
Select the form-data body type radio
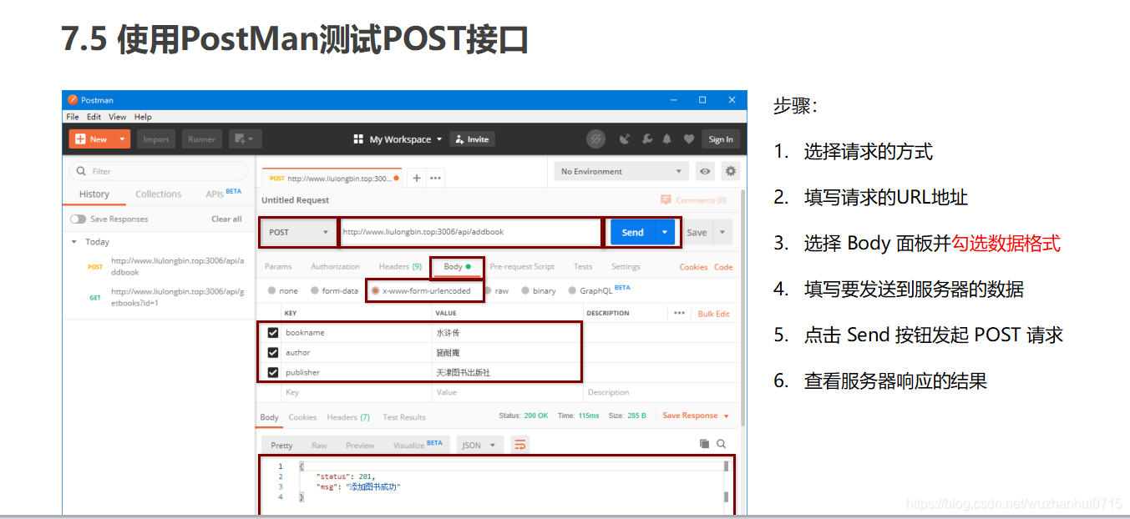tap(315, 290)
